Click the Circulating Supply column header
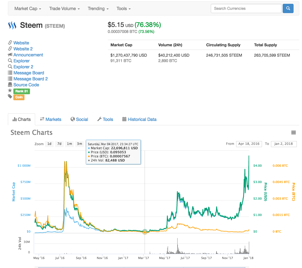Image resolution: width=302 pixels, height=268 pixels. [223, 45]
